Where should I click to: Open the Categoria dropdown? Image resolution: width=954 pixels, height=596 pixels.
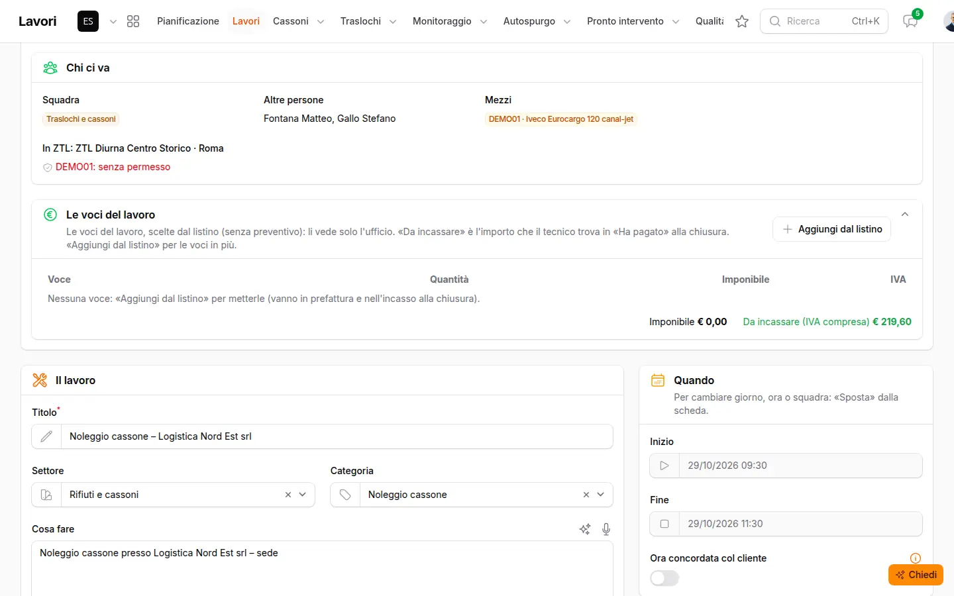pos(601,495)
